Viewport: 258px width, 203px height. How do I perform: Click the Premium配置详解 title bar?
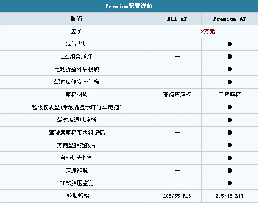click(x=129, y=6)
